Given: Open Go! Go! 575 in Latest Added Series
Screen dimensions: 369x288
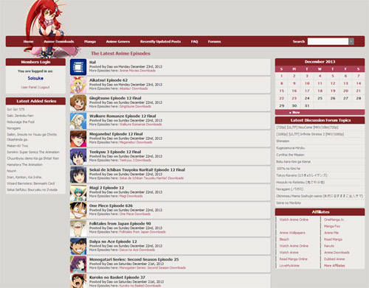Looking at the screenshot, I should point(15,109).
